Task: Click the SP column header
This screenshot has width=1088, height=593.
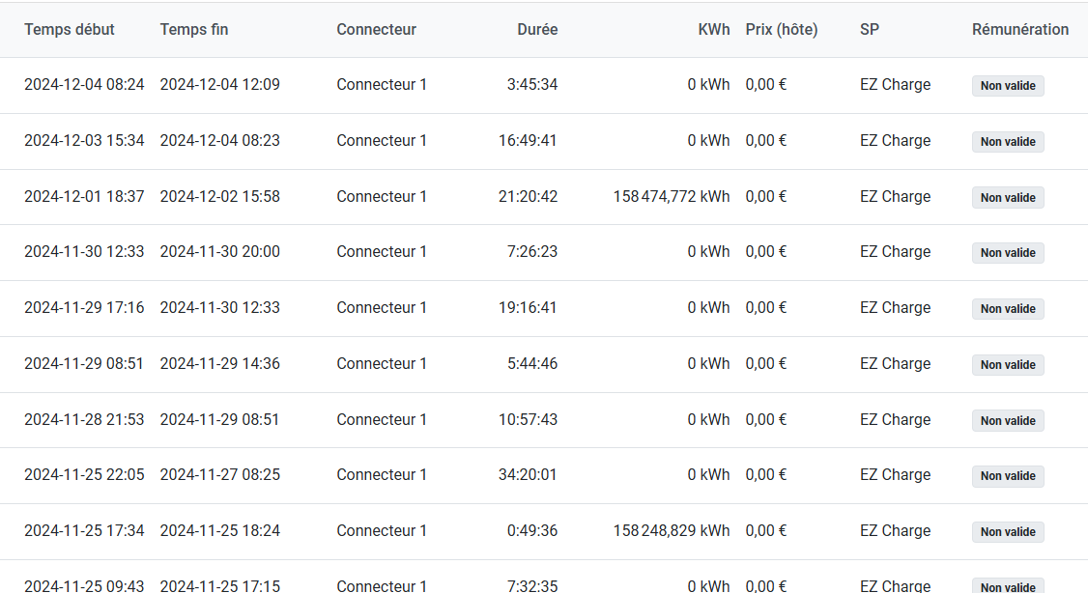Action: pos(870,30)
